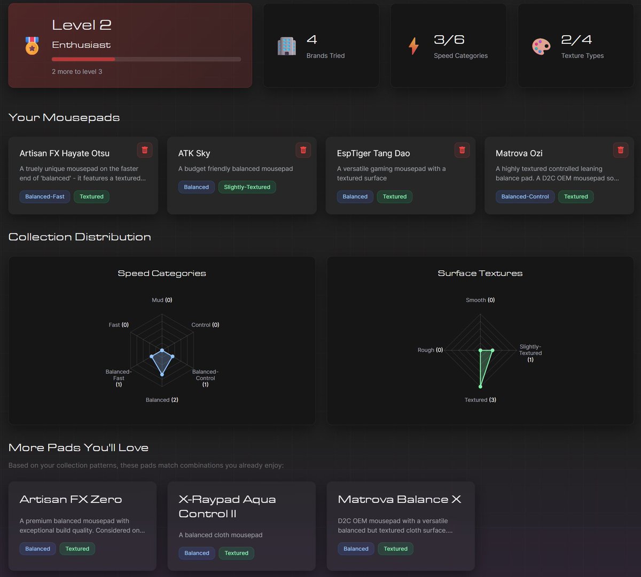This screenshot has width=641, height=577.
Task: Click the Balanced tag on EspTiger Tang Dao
Action: [355, 196]
